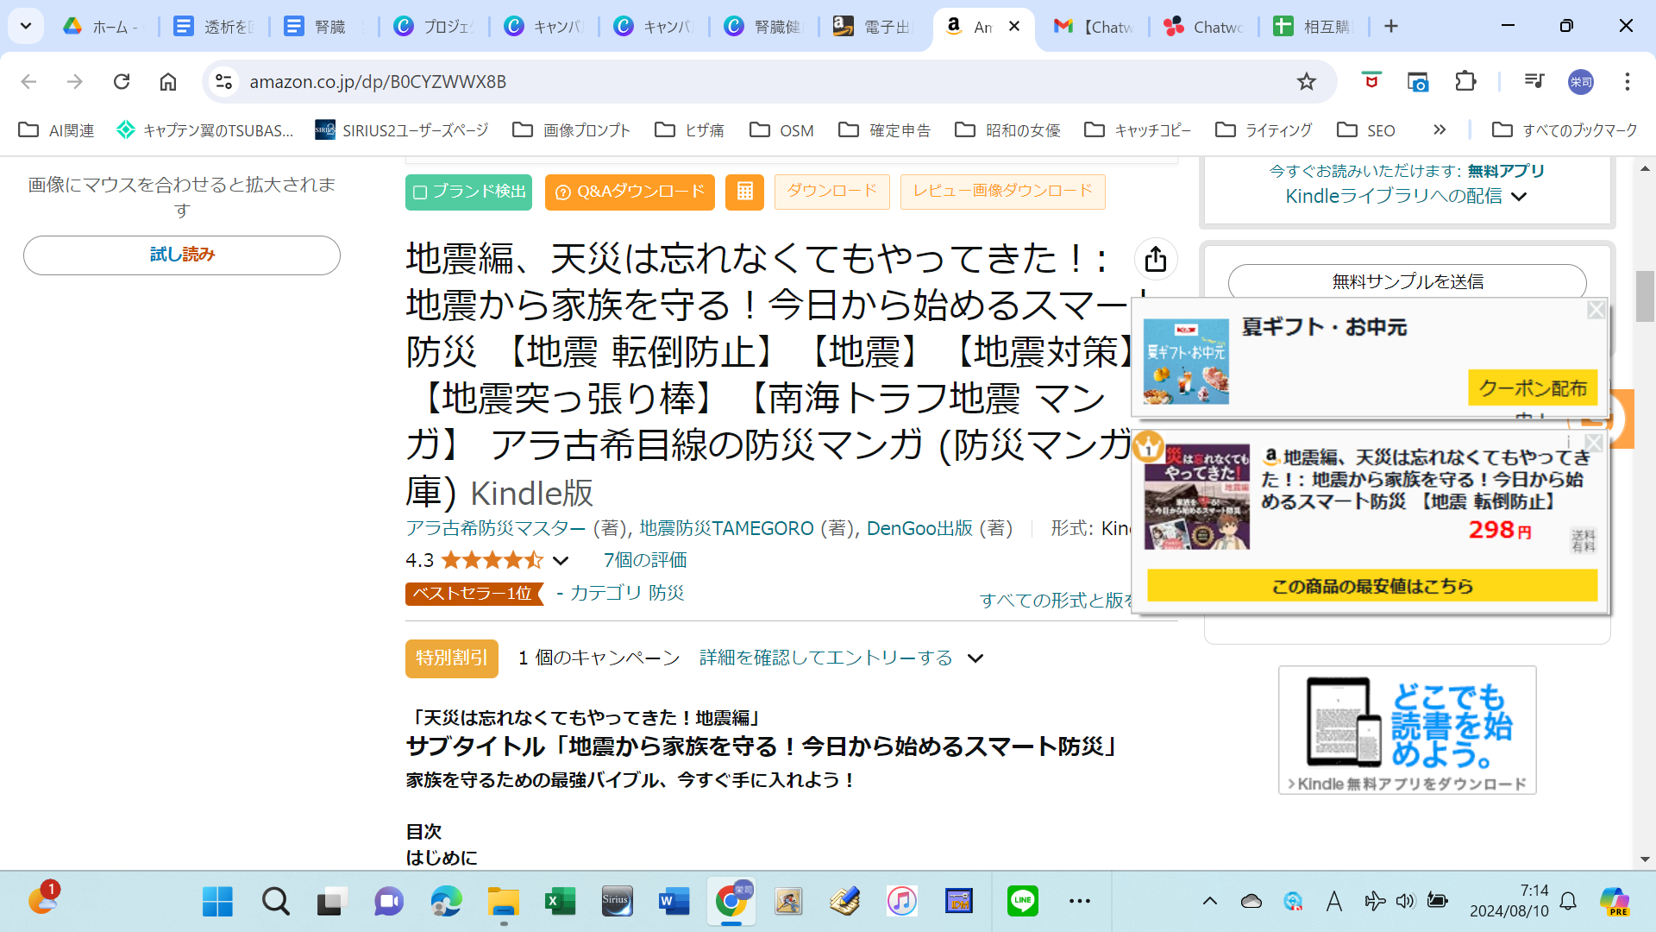Screen dimensions: 1656x932
Task: Open Chrome three-dot menu
Action: click(x=1627, y=81)
